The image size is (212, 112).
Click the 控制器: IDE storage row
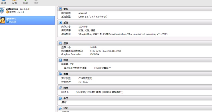67,64
